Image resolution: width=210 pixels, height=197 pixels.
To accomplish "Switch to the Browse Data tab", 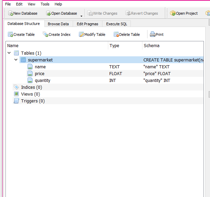I will (58, 24).
